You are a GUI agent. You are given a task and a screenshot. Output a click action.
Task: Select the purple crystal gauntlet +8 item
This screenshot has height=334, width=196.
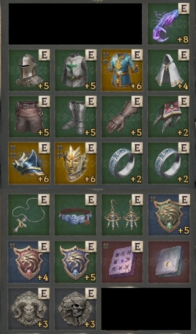(x=168, y=24)
